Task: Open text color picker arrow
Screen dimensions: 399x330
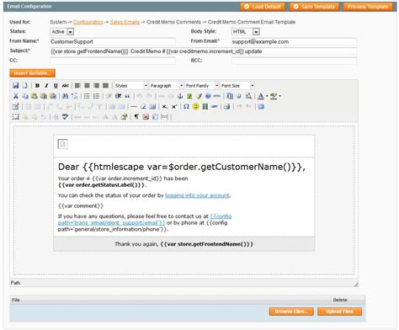Action: pos(267,96)
